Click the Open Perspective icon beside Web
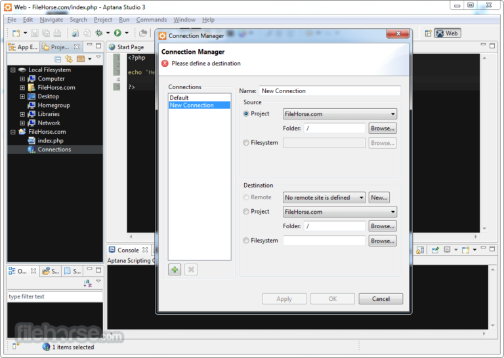 click(427, 33)
